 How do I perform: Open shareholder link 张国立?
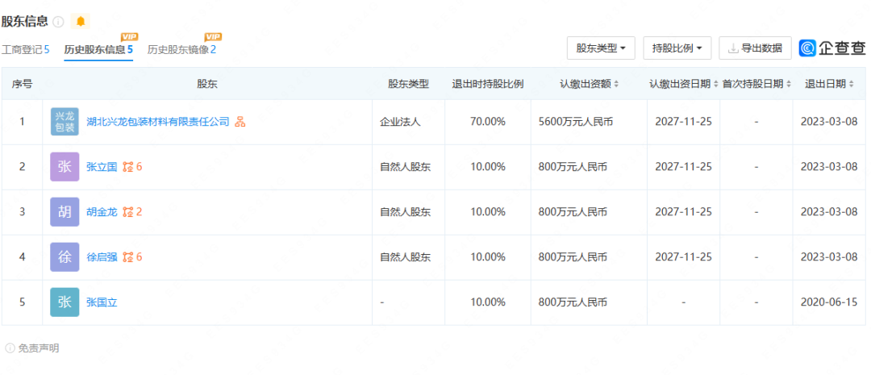(102, 302)
